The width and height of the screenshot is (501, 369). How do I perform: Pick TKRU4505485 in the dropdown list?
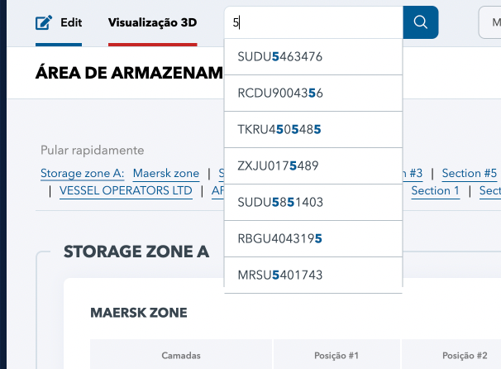[x=313, y=130]
